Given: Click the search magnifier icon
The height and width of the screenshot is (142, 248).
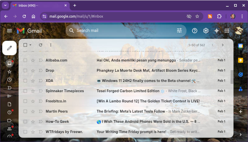Looking at the screenshot, I should pyautogui.click(x=72, y=30).
